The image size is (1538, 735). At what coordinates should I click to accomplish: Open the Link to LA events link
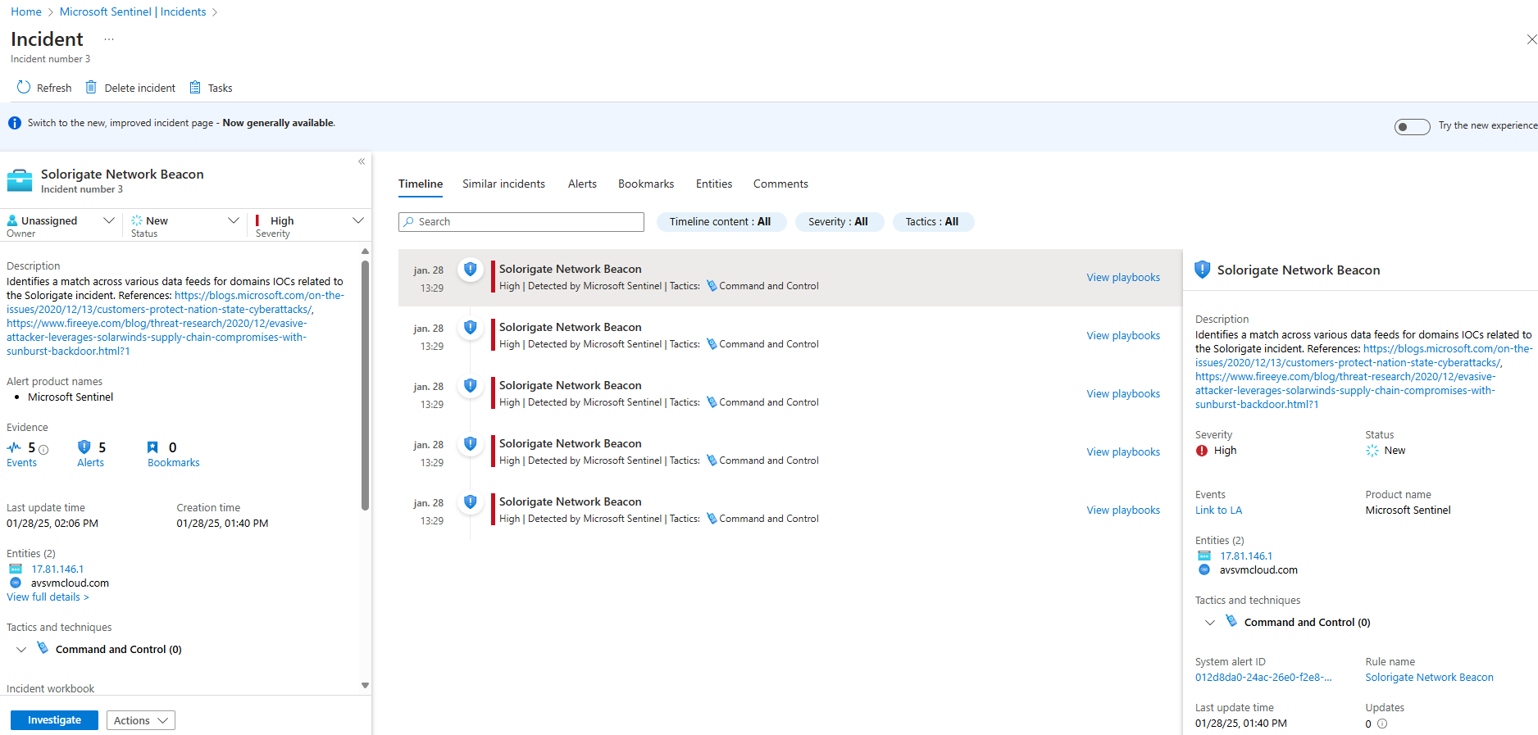tap(1218, 510)
